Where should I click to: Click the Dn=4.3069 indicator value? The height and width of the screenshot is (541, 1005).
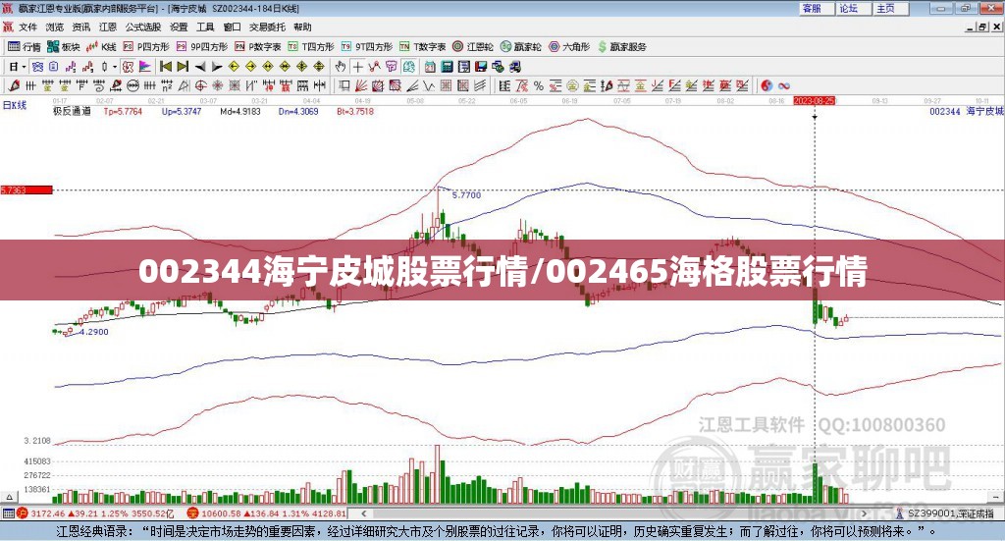(x=298, y=111)
